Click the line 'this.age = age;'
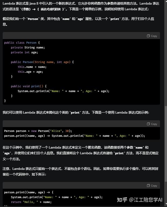This screenshot has height=207, width=167. [30, 72]
